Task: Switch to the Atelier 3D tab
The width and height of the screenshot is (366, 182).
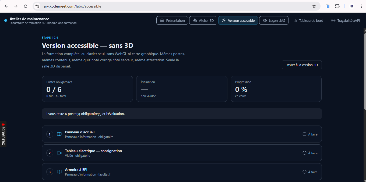Action: (x=203, y=20)
